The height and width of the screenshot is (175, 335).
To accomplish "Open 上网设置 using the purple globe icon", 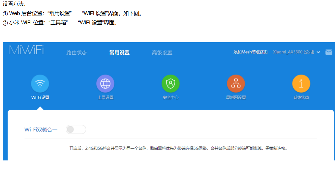I will coord(105,83).
